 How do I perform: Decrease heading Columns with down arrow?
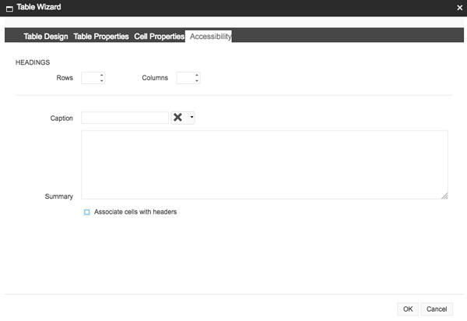[x=197, y=81]
